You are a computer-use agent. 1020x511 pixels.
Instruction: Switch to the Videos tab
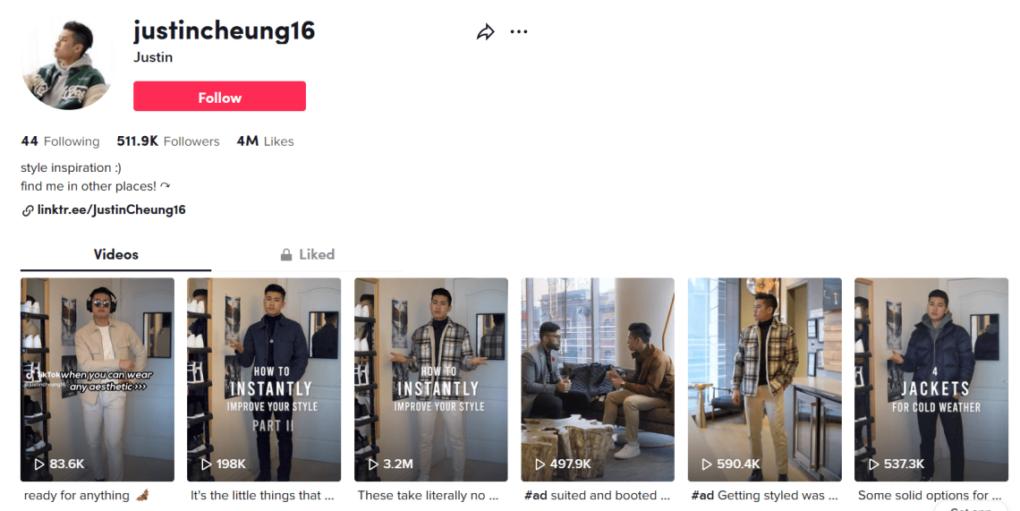[x=116, y=255]
